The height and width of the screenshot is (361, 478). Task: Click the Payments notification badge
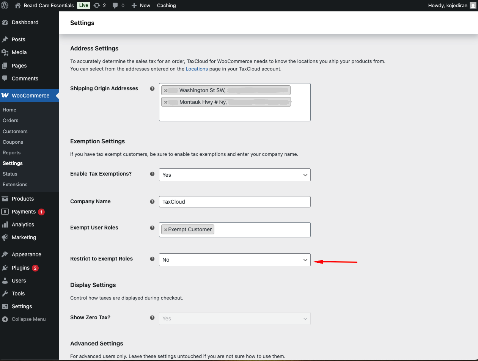[x=41, y=212]
